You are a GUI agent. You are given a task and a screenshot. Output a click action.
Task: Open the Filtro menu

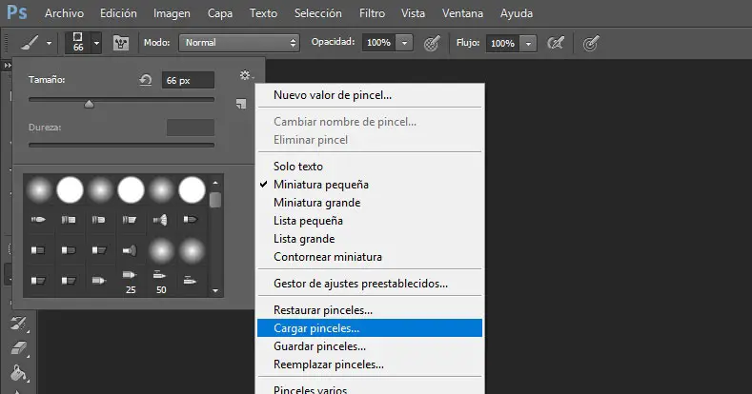click(x=373, y=13)
